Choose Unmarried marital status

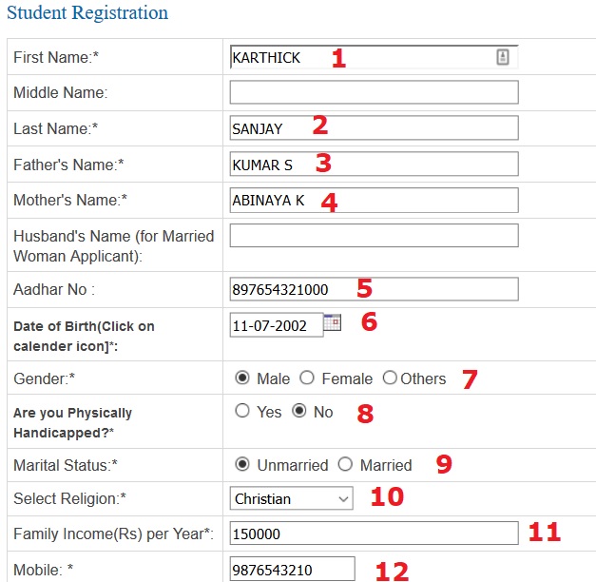click(242, 464)
